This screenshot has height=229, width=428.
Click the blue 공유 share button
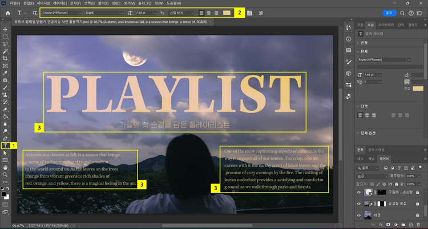click(x=389, y=13)
